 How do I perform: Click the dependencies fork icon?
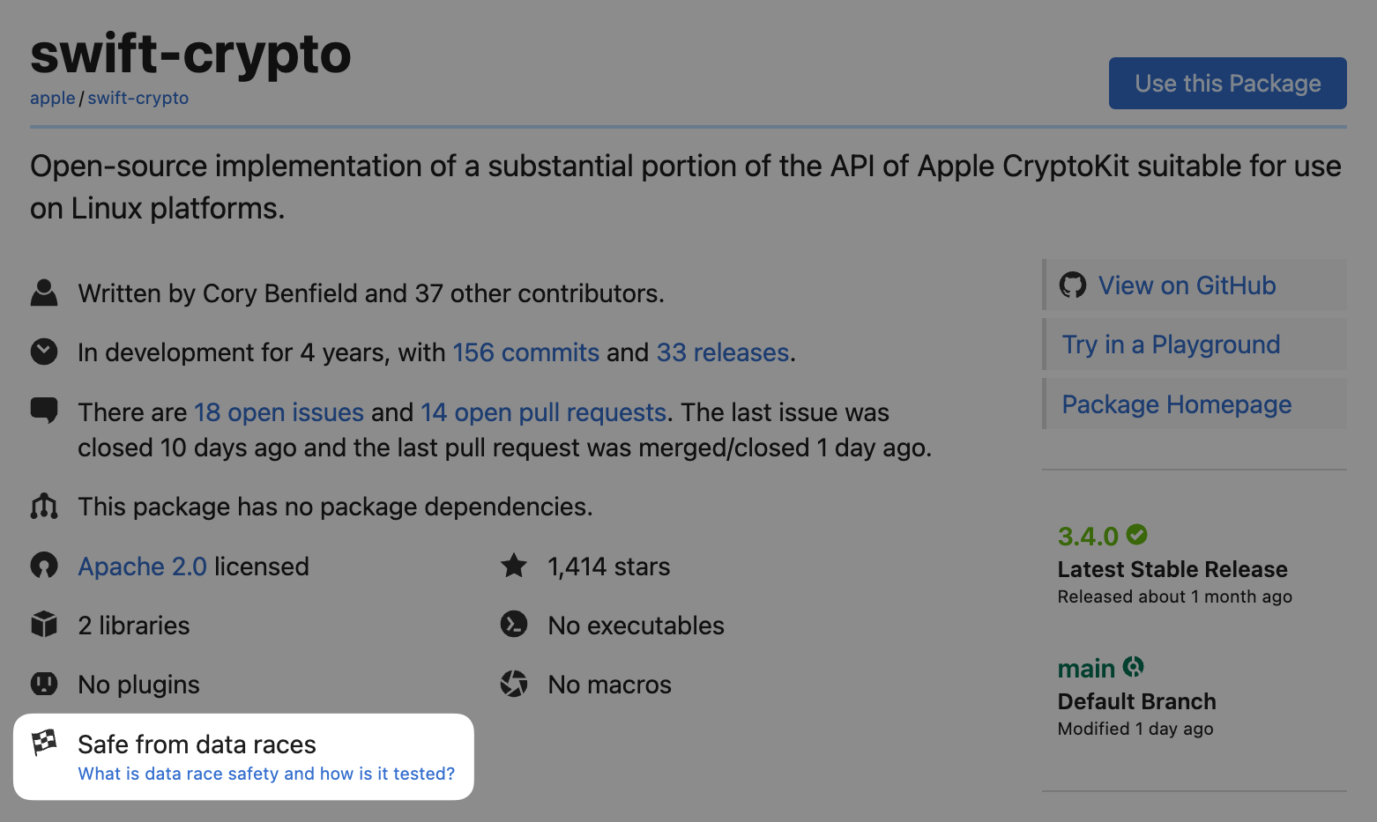click(x=44, y=506)
